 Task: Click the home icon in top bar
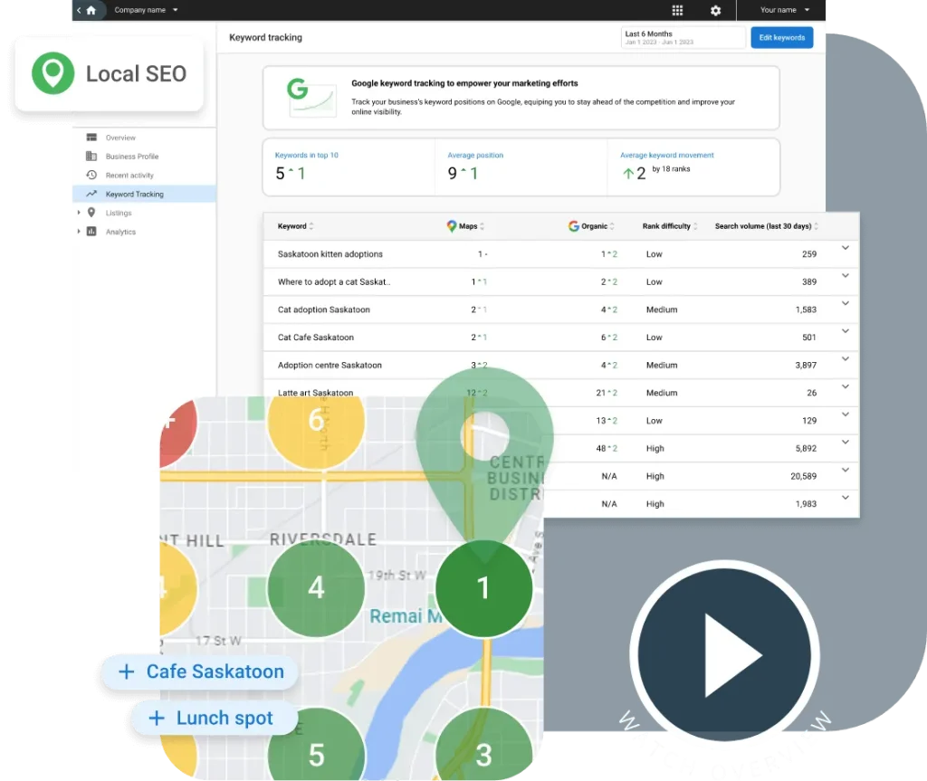[x=91, y=10]
